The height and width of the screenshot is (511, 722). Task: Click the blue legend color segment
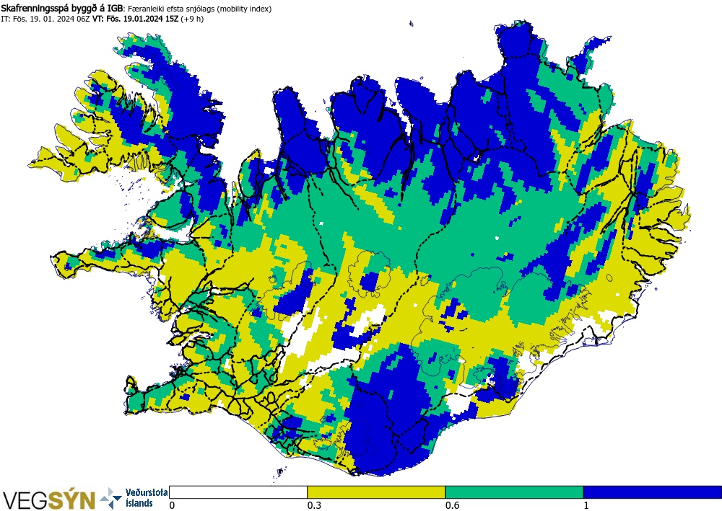[x=653, y=492]
